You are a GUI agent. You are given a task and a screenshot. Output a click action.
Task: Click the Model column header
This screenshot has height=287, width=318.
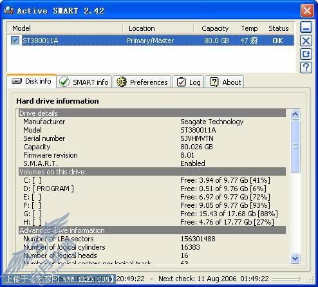pos(65,28)
